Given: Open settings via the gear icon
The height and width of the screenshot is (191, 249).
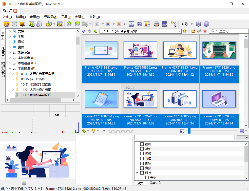Looking at the screenshot, I should point(198,24).
